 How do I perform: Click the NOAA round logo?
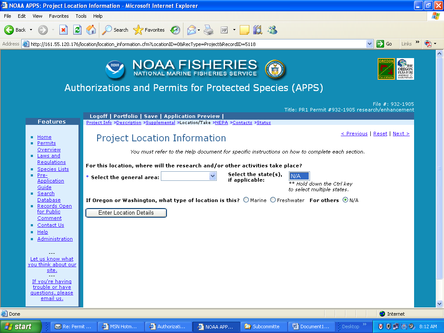tap(114, 70)
